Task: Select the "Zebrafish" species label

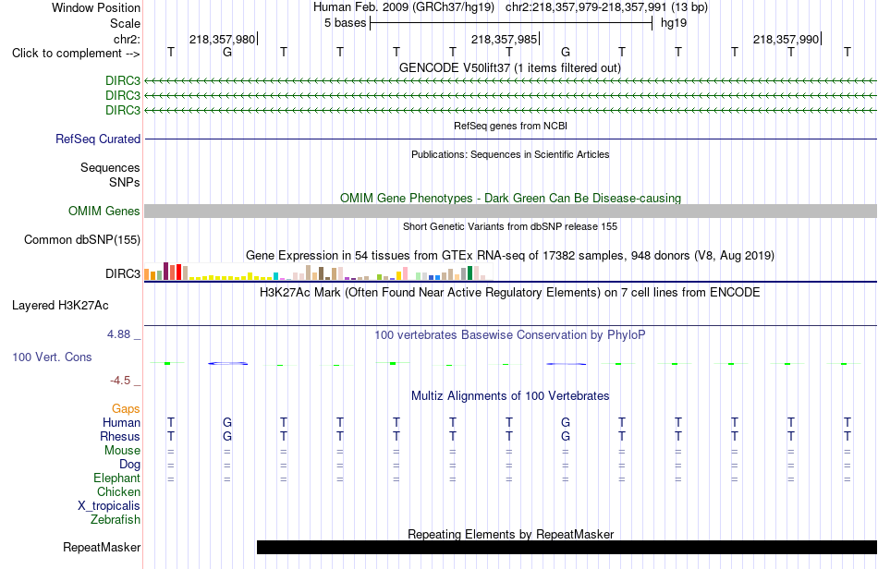Action: pos(116,520)
